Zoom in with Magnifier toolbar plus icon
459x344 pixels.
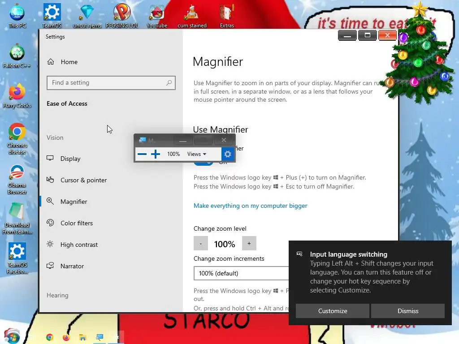(156, 154)
